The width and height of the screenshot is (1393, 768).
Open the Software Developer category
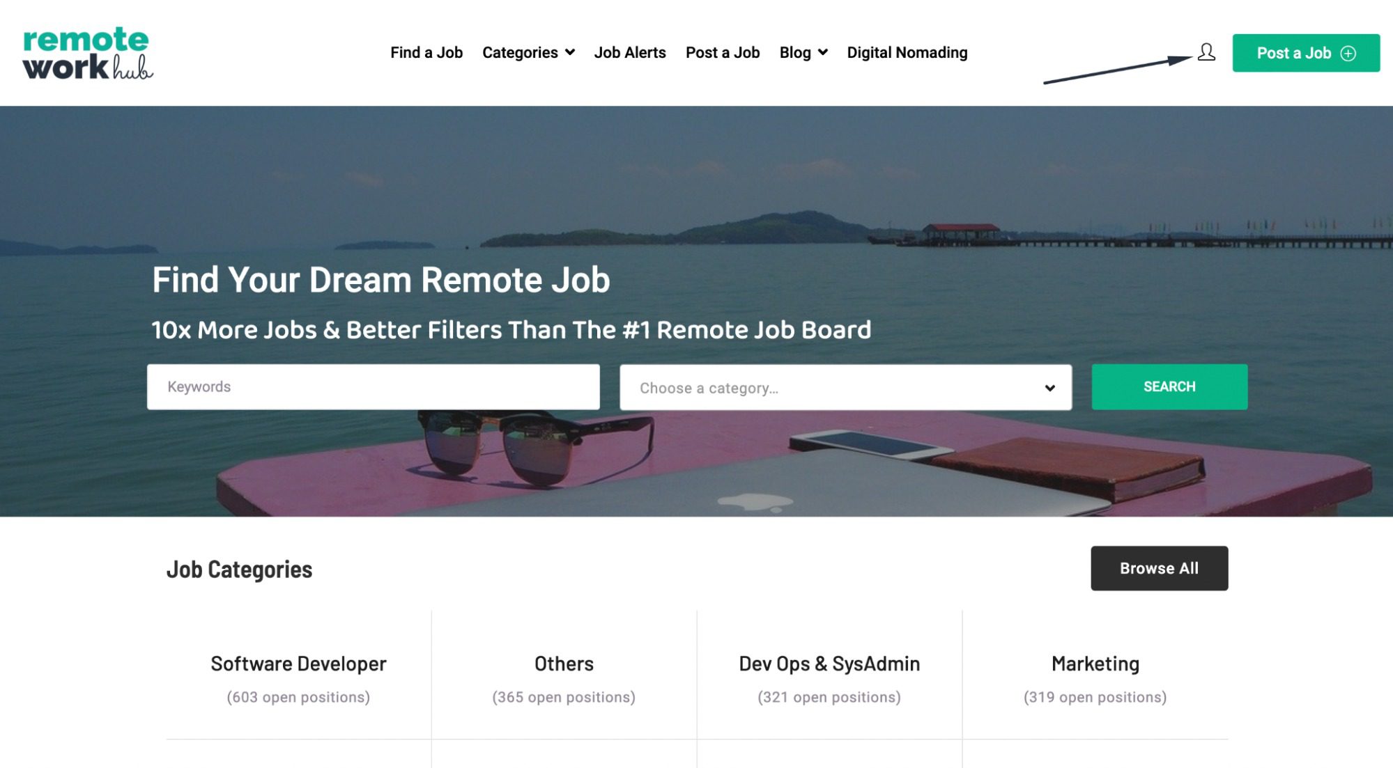click(298, 664)
